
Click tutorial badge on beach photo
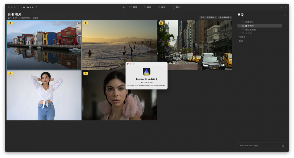pos(86,23)
